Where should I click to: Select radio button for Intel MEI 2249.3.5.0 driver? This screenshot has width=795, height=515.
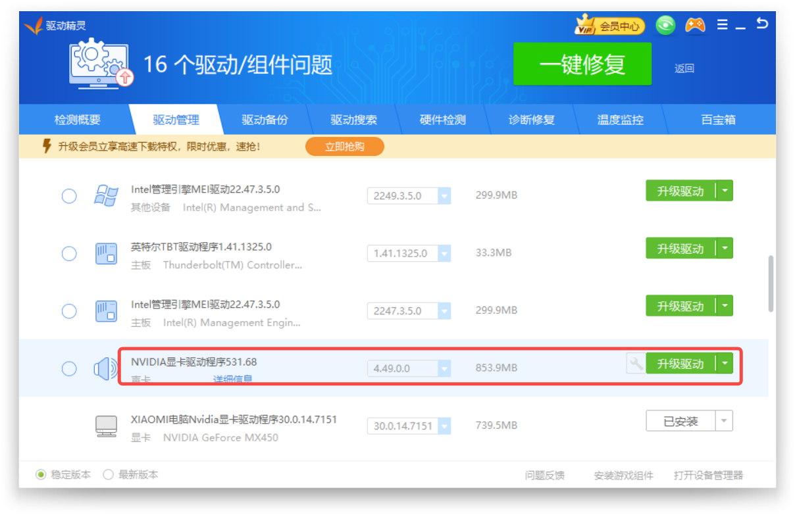(69, 196)
